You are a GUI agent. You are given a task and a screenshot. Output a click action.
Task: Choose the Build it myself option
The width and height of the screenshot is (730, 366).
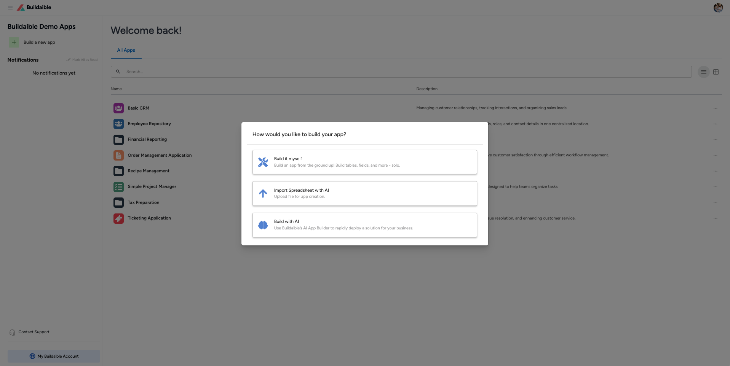coord(364,162)
